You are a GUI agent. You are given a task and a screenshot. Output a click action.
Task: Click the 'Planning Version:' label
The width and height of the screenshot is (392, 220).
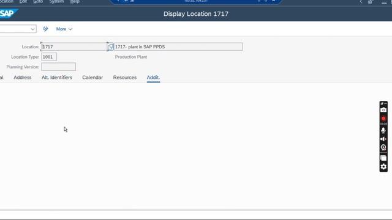coord(23,67)
